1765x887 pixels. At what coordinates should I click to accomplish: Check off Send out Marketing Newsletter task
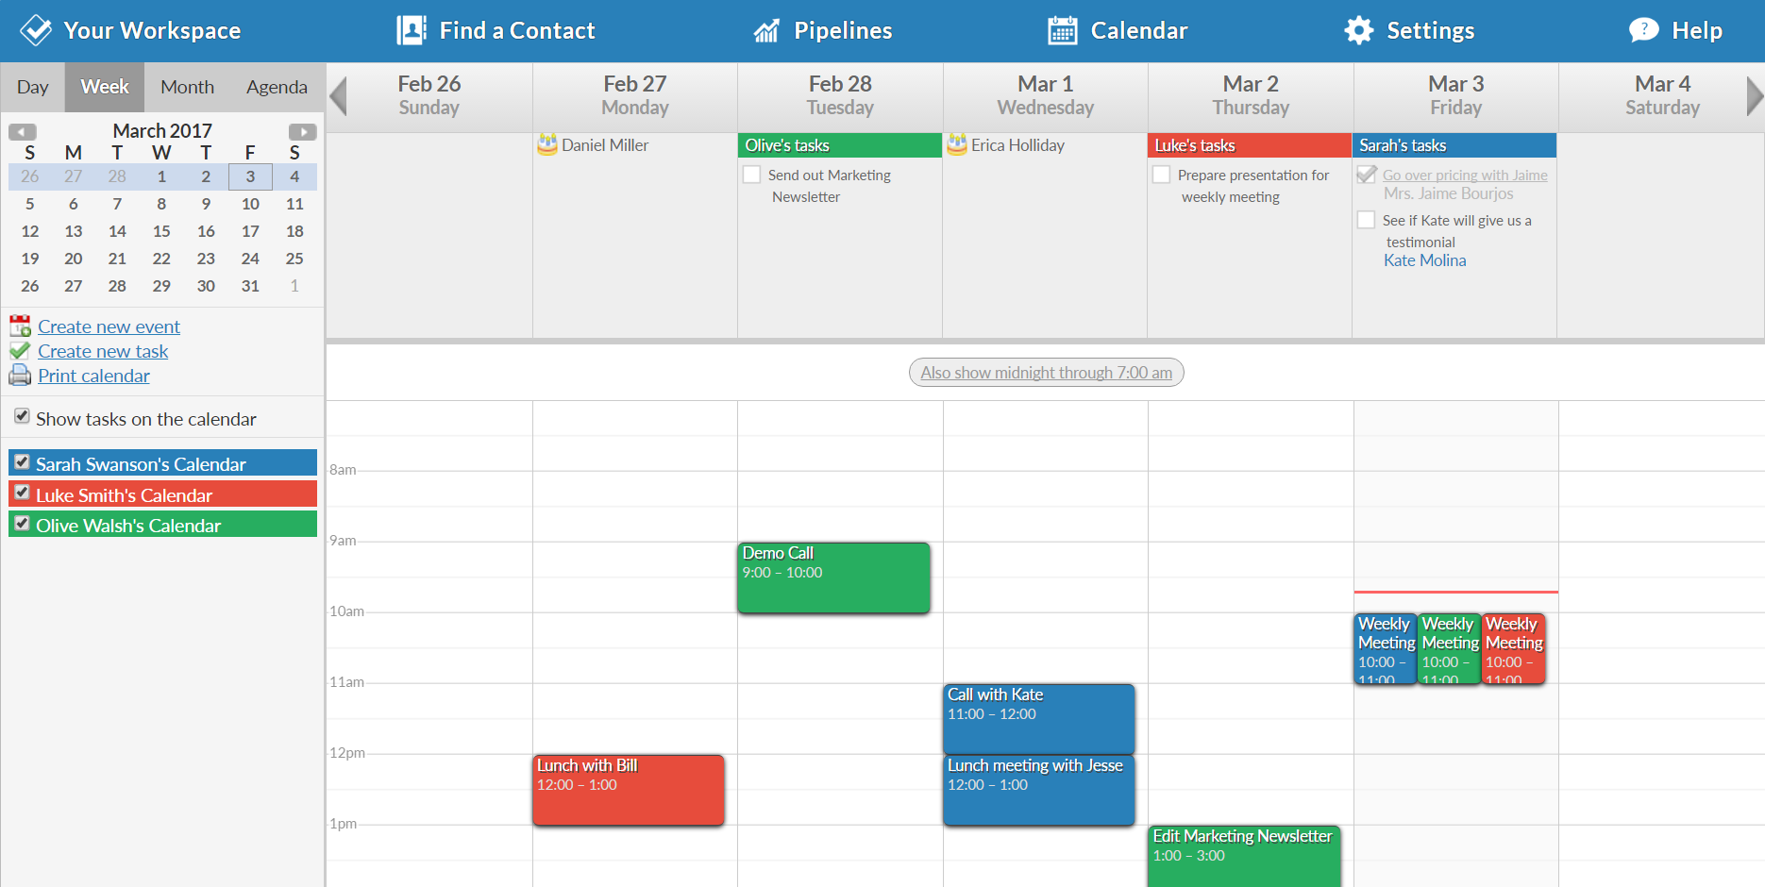point(752,175)
